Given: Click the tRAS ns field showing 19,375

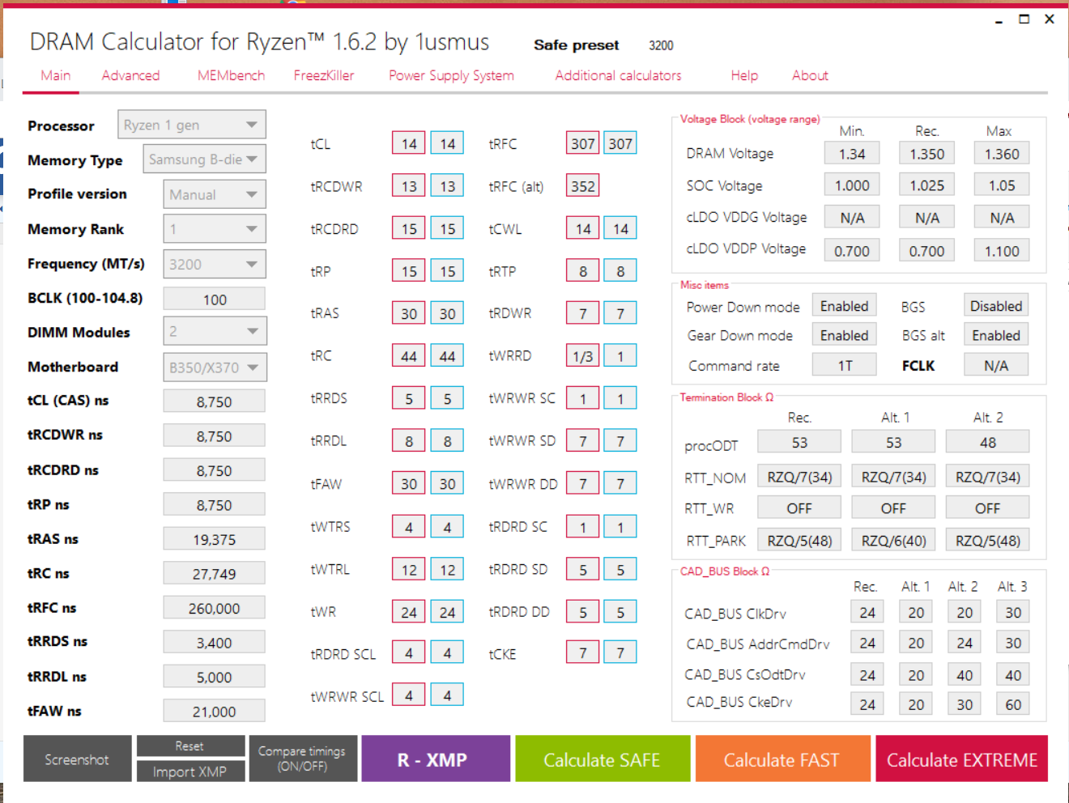Looking at the screenshot, I should 215,538.
